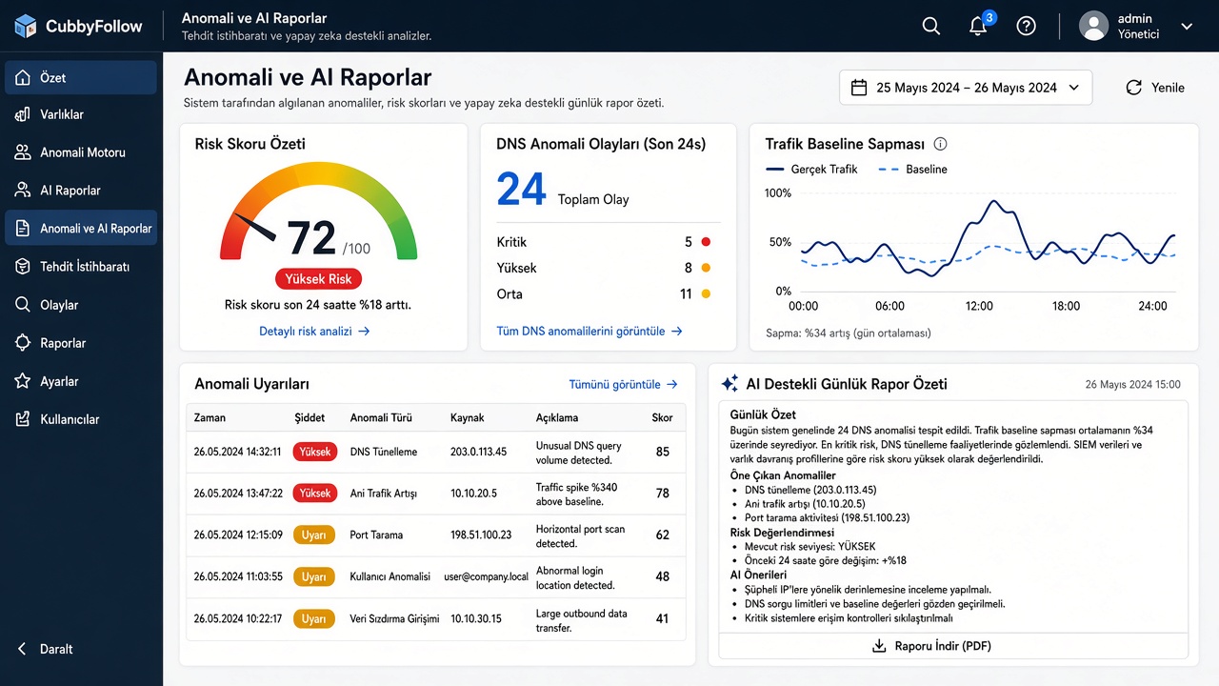The height and width of the screenshot is (686, 1219).
Task: Click the Kritik count row in DNS card
Action: [604, 242]
